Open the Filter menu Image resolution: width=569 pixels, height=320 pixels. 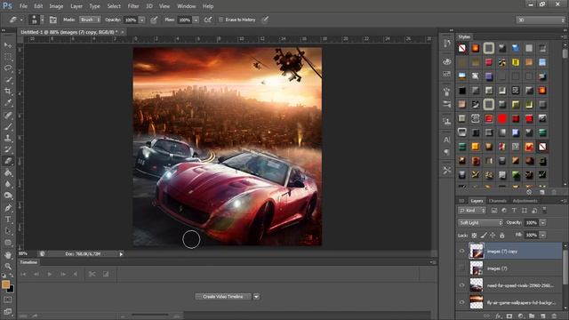pyautogui.click(x=133, y=6)
